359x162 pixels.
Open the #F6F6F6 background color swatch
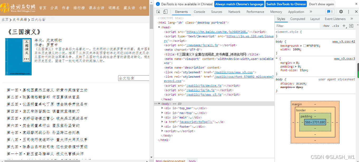304,46
